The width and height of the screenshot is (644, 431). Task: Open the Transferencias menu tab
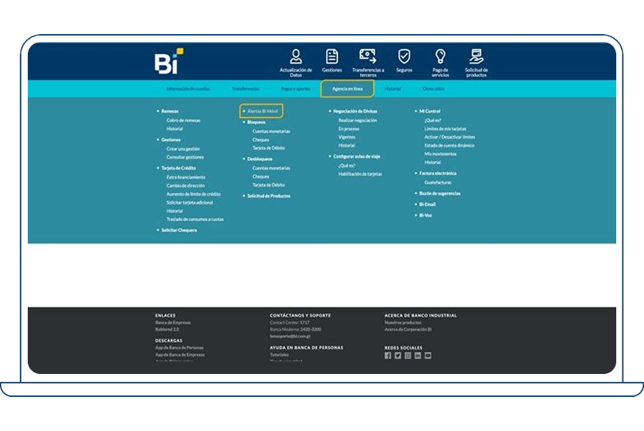245,89
